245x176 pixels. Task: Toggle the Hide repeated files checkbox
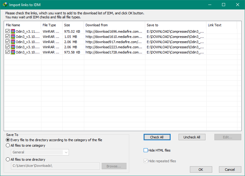pos(145,161)
